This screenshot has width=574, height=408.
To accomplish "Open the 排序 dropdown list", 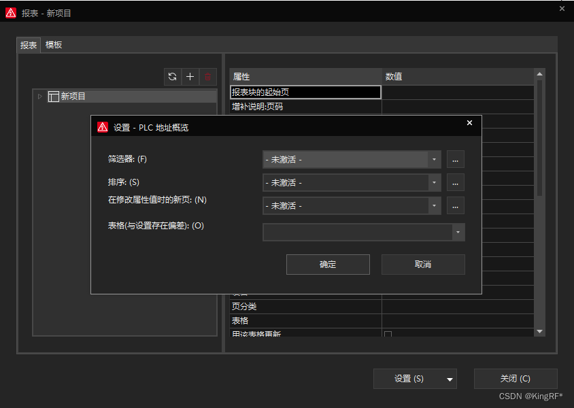I will coord(434,182).
